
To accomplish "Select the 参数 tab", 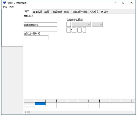I will (x=67, y=12).
